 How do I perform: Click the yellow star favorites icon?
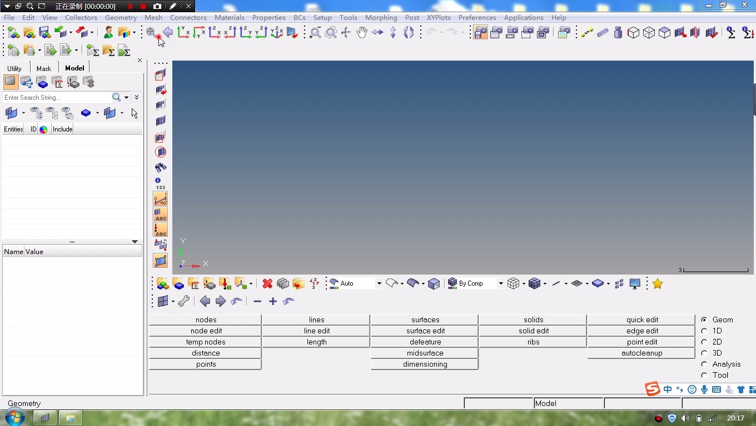click(x=658, y=283)
